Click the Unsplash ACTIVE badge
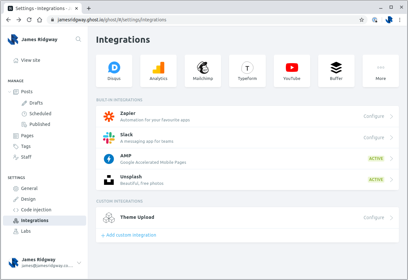This screenshot has width=408, height=280. 376,180
